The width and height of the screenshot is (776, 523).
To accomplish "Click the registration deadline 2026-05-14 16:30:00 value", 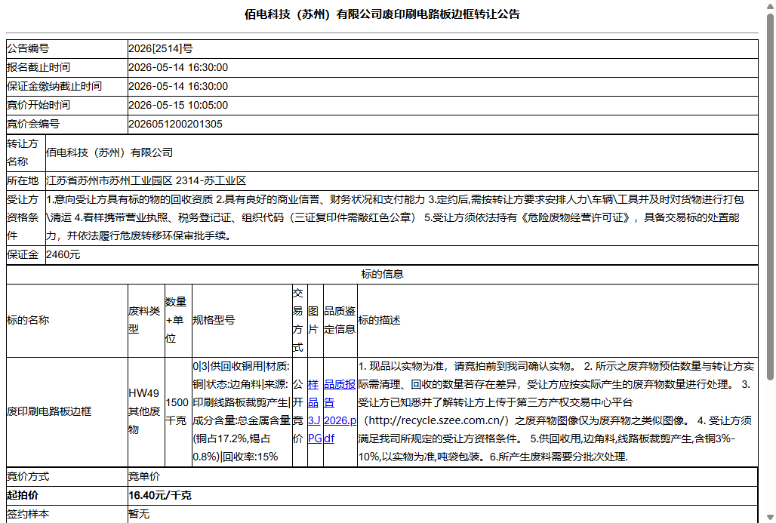I will 178,67.
